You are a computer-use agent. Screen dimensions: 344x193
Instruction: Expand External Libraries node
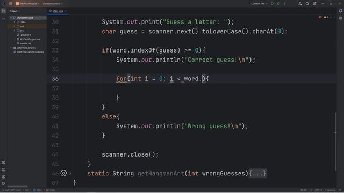click(11, 48)
